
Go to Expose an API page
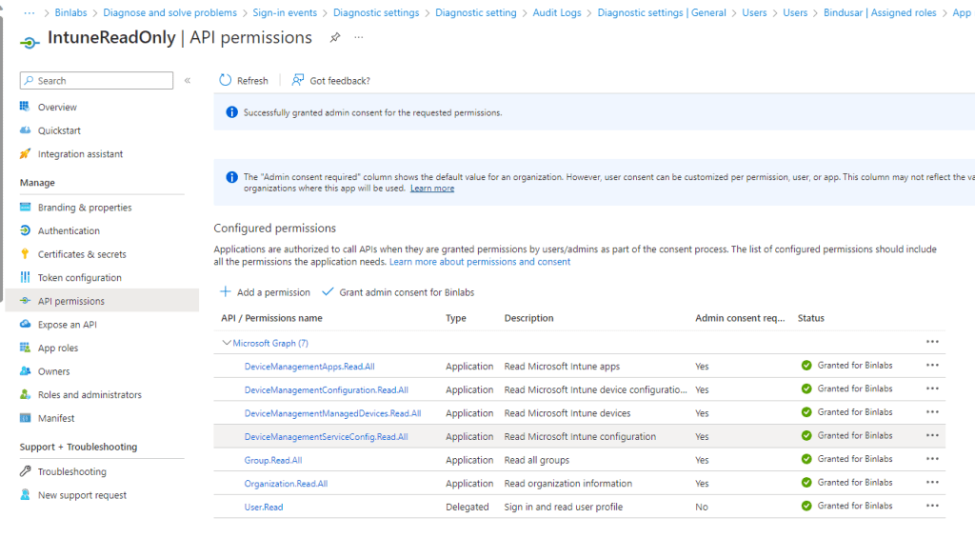coord(67,325)
